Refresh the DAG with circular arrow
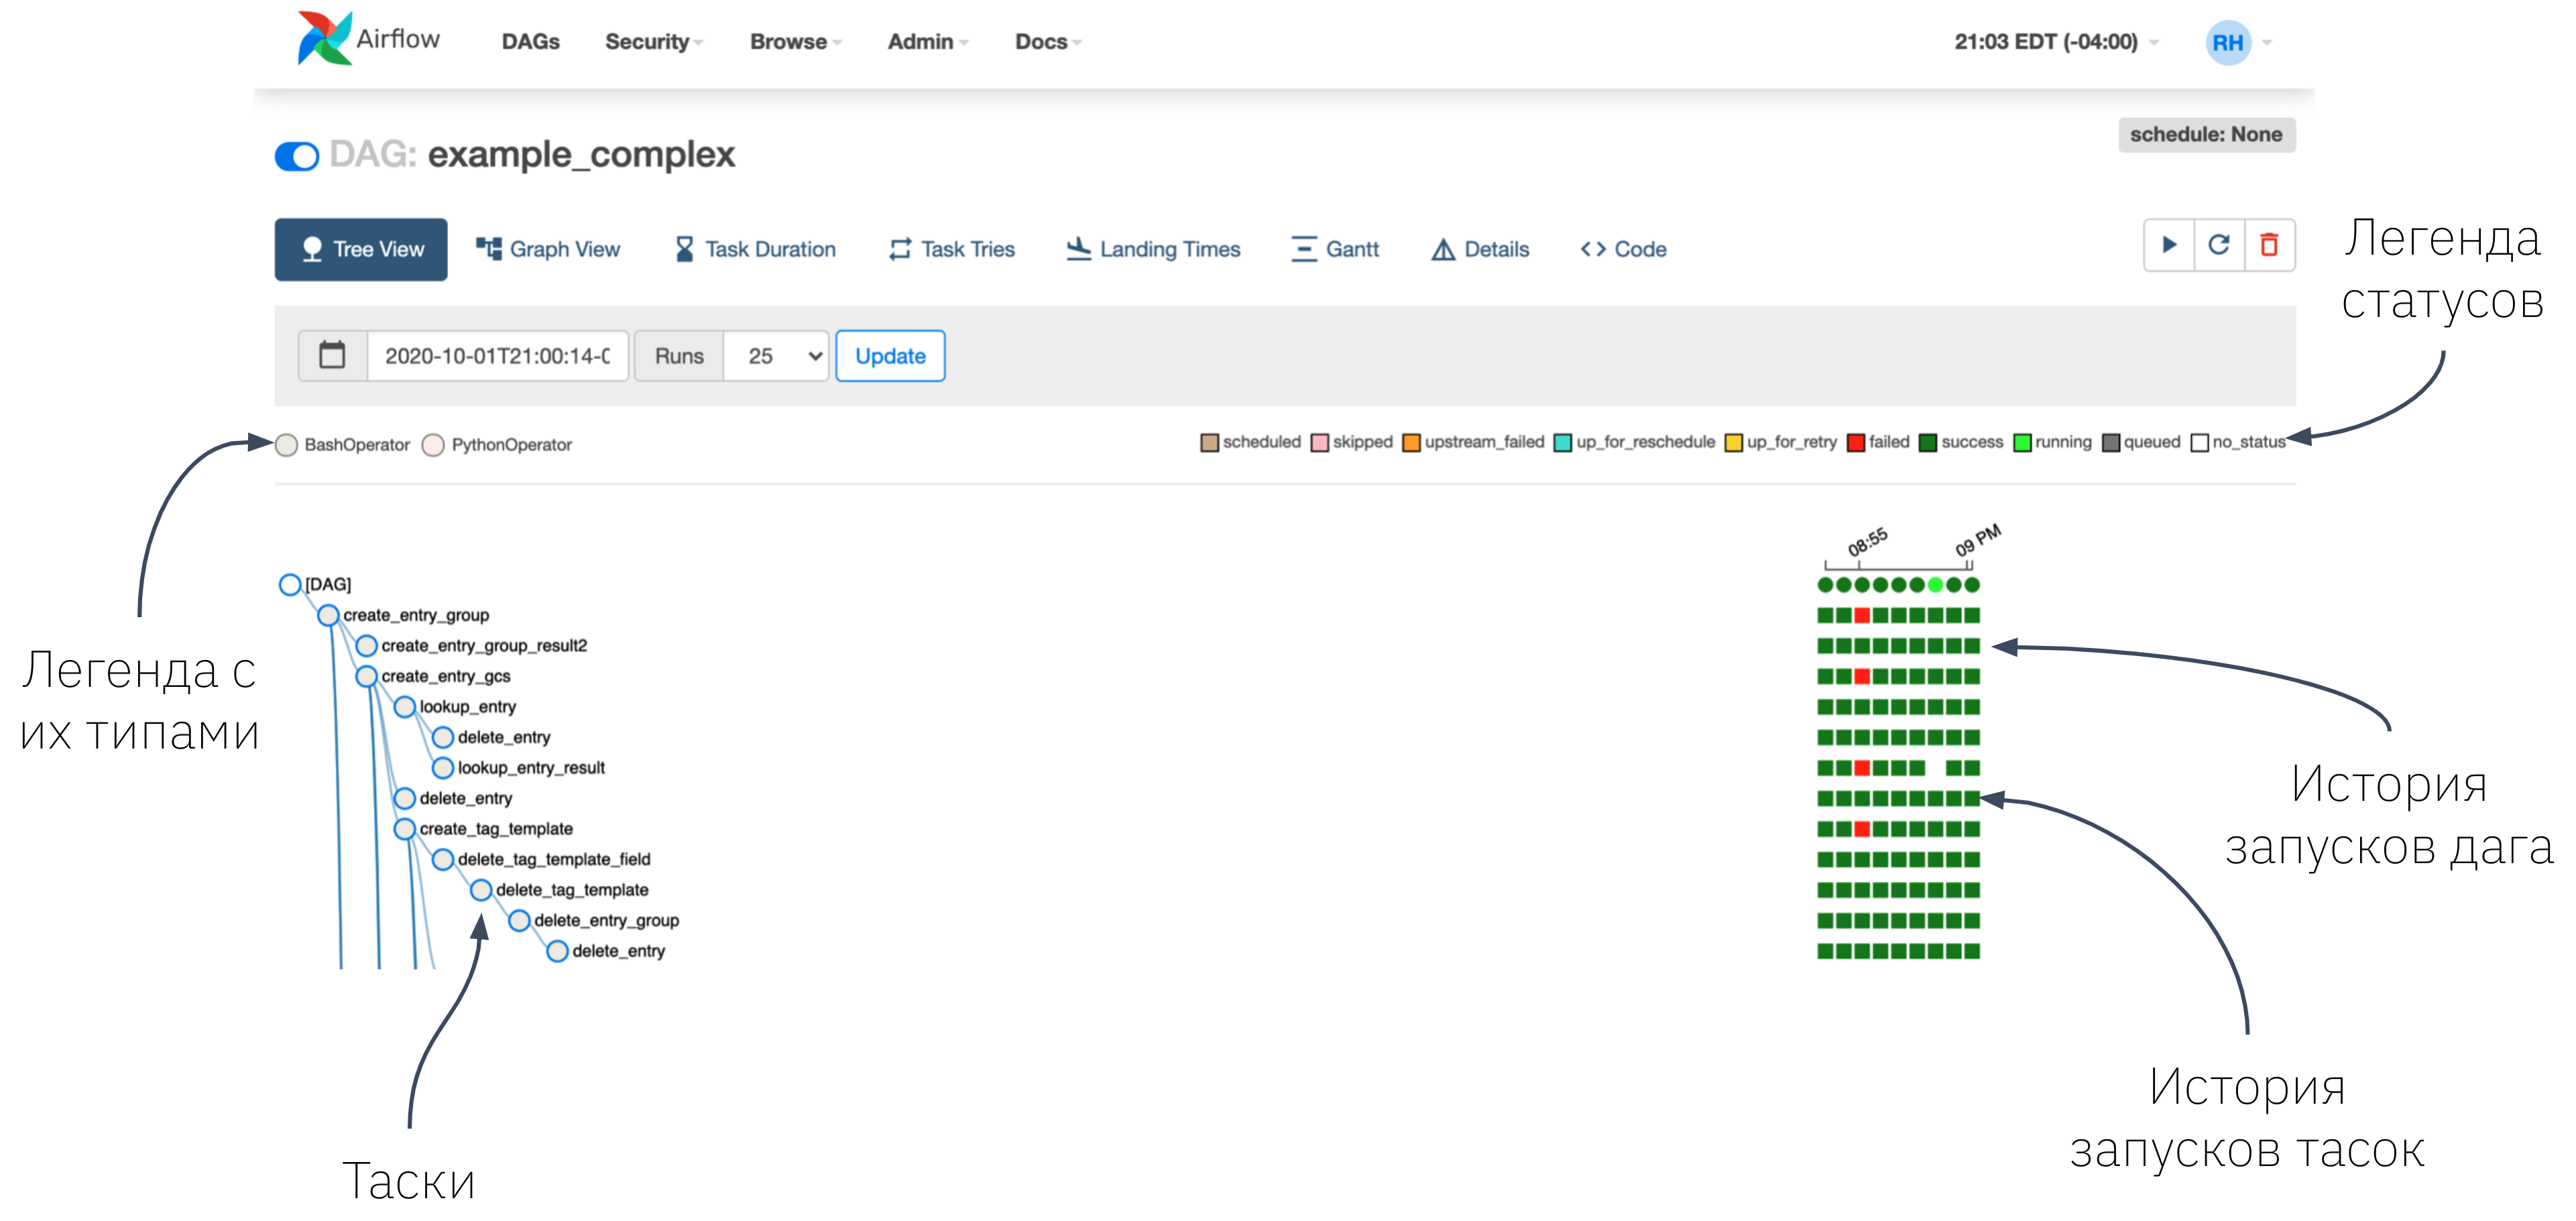The height and width of the screenshot is (1221, 2576). 2219,245
